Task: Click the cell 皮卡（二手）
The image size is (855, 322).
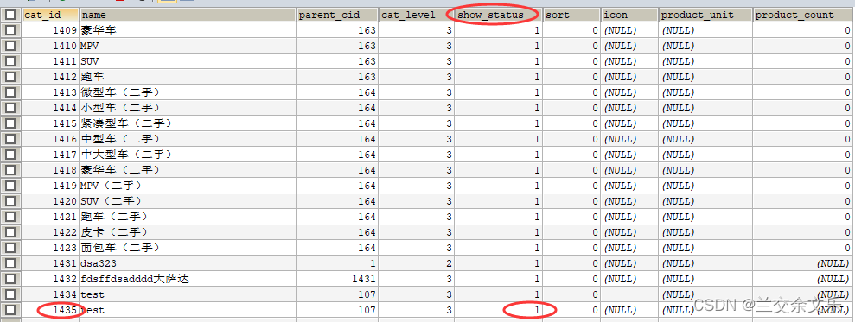Action: [188, 232]
